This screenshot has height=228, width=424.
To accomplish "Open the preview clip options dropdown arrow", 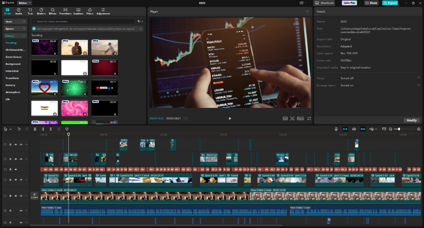I will click(x=377, y=129).
